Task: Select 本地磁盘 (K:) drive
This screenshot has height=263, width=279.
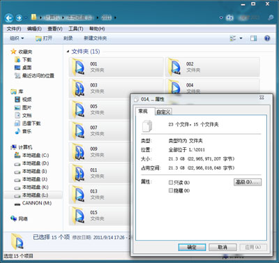Action: pyautogui.click(x=31, y=187)
